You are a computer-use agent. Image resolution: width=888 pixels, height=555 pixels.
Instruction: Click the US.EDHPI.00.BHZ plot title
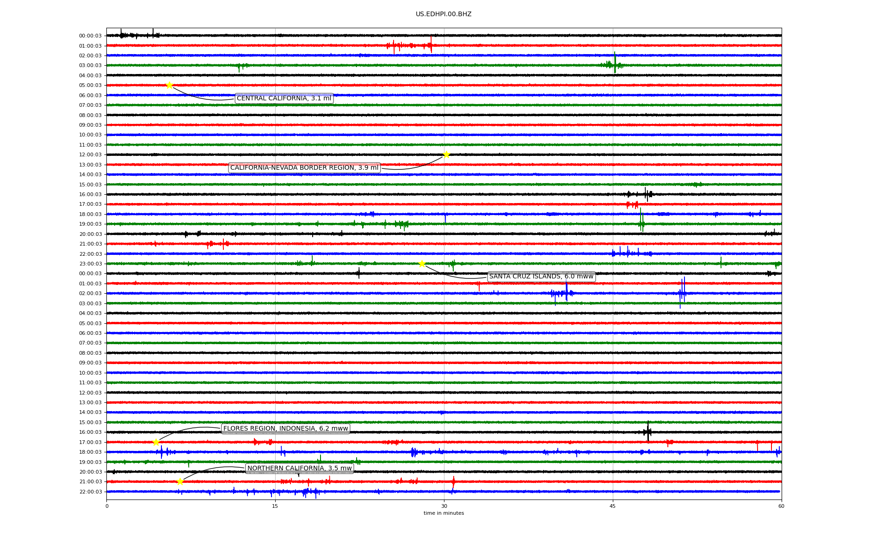(x=444, y=14)
